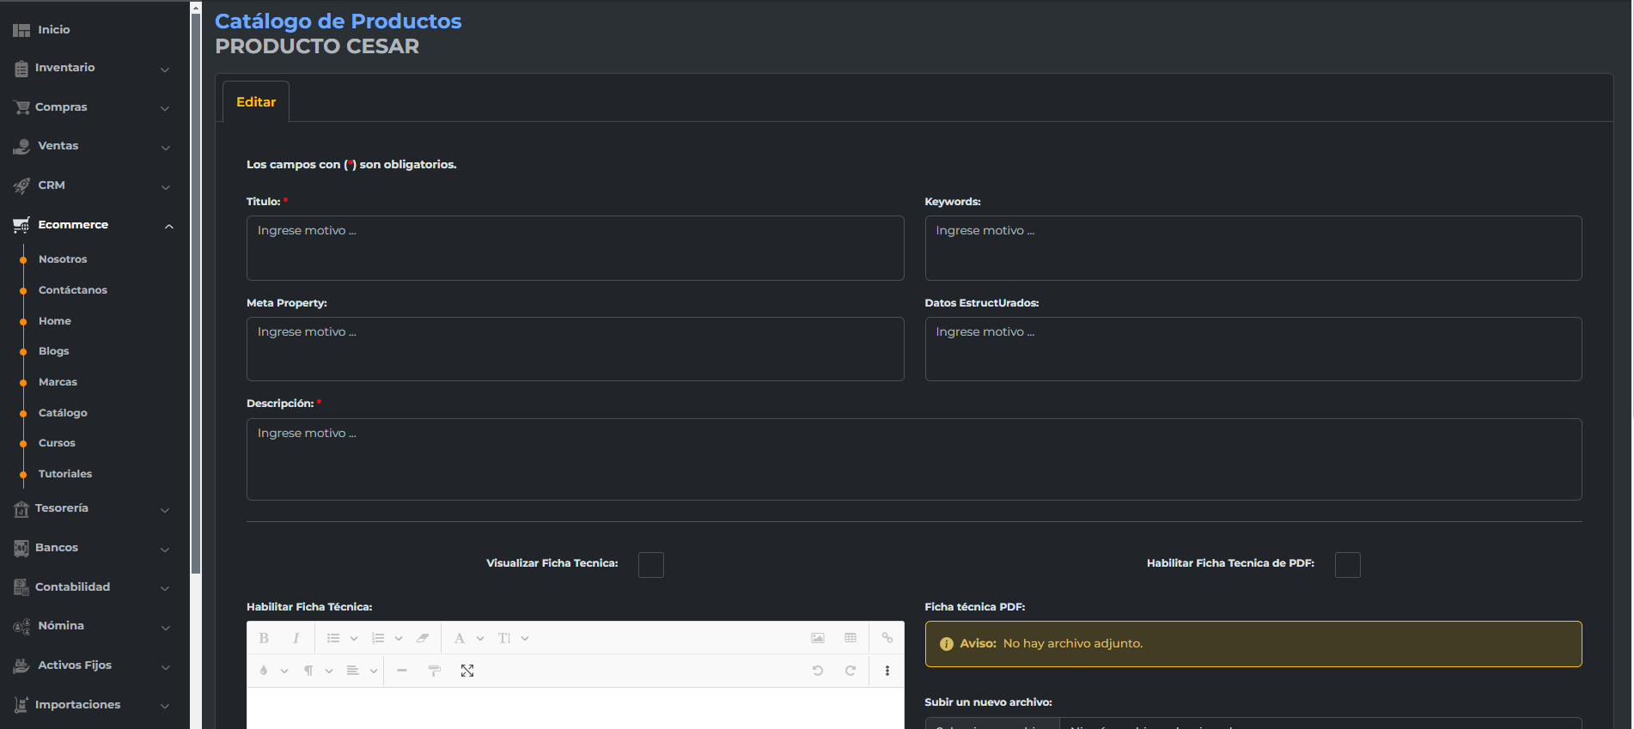Insert an image in the editor
This screenshot has height=729, width=1634.
tap(818, 638)
